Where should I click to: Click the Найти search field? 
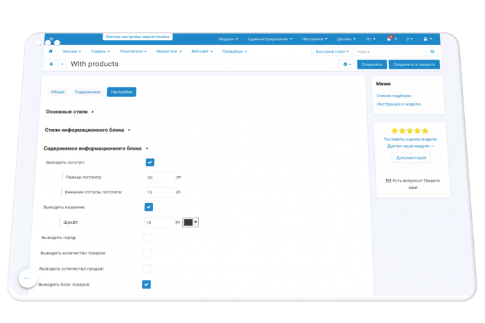tap(391, 52)
